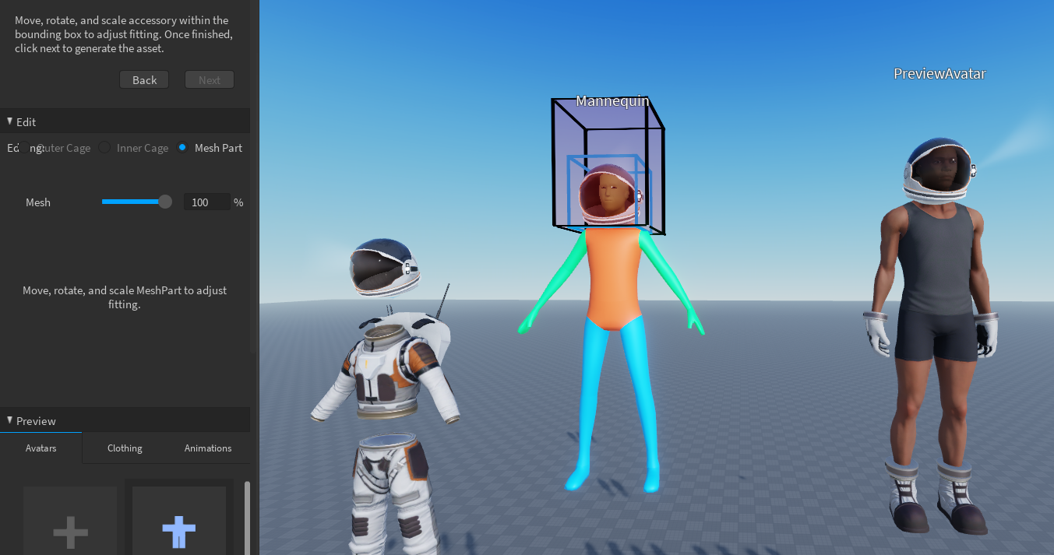
Task: Select the helmet on the mannequin head
Action: coord(611,194)
